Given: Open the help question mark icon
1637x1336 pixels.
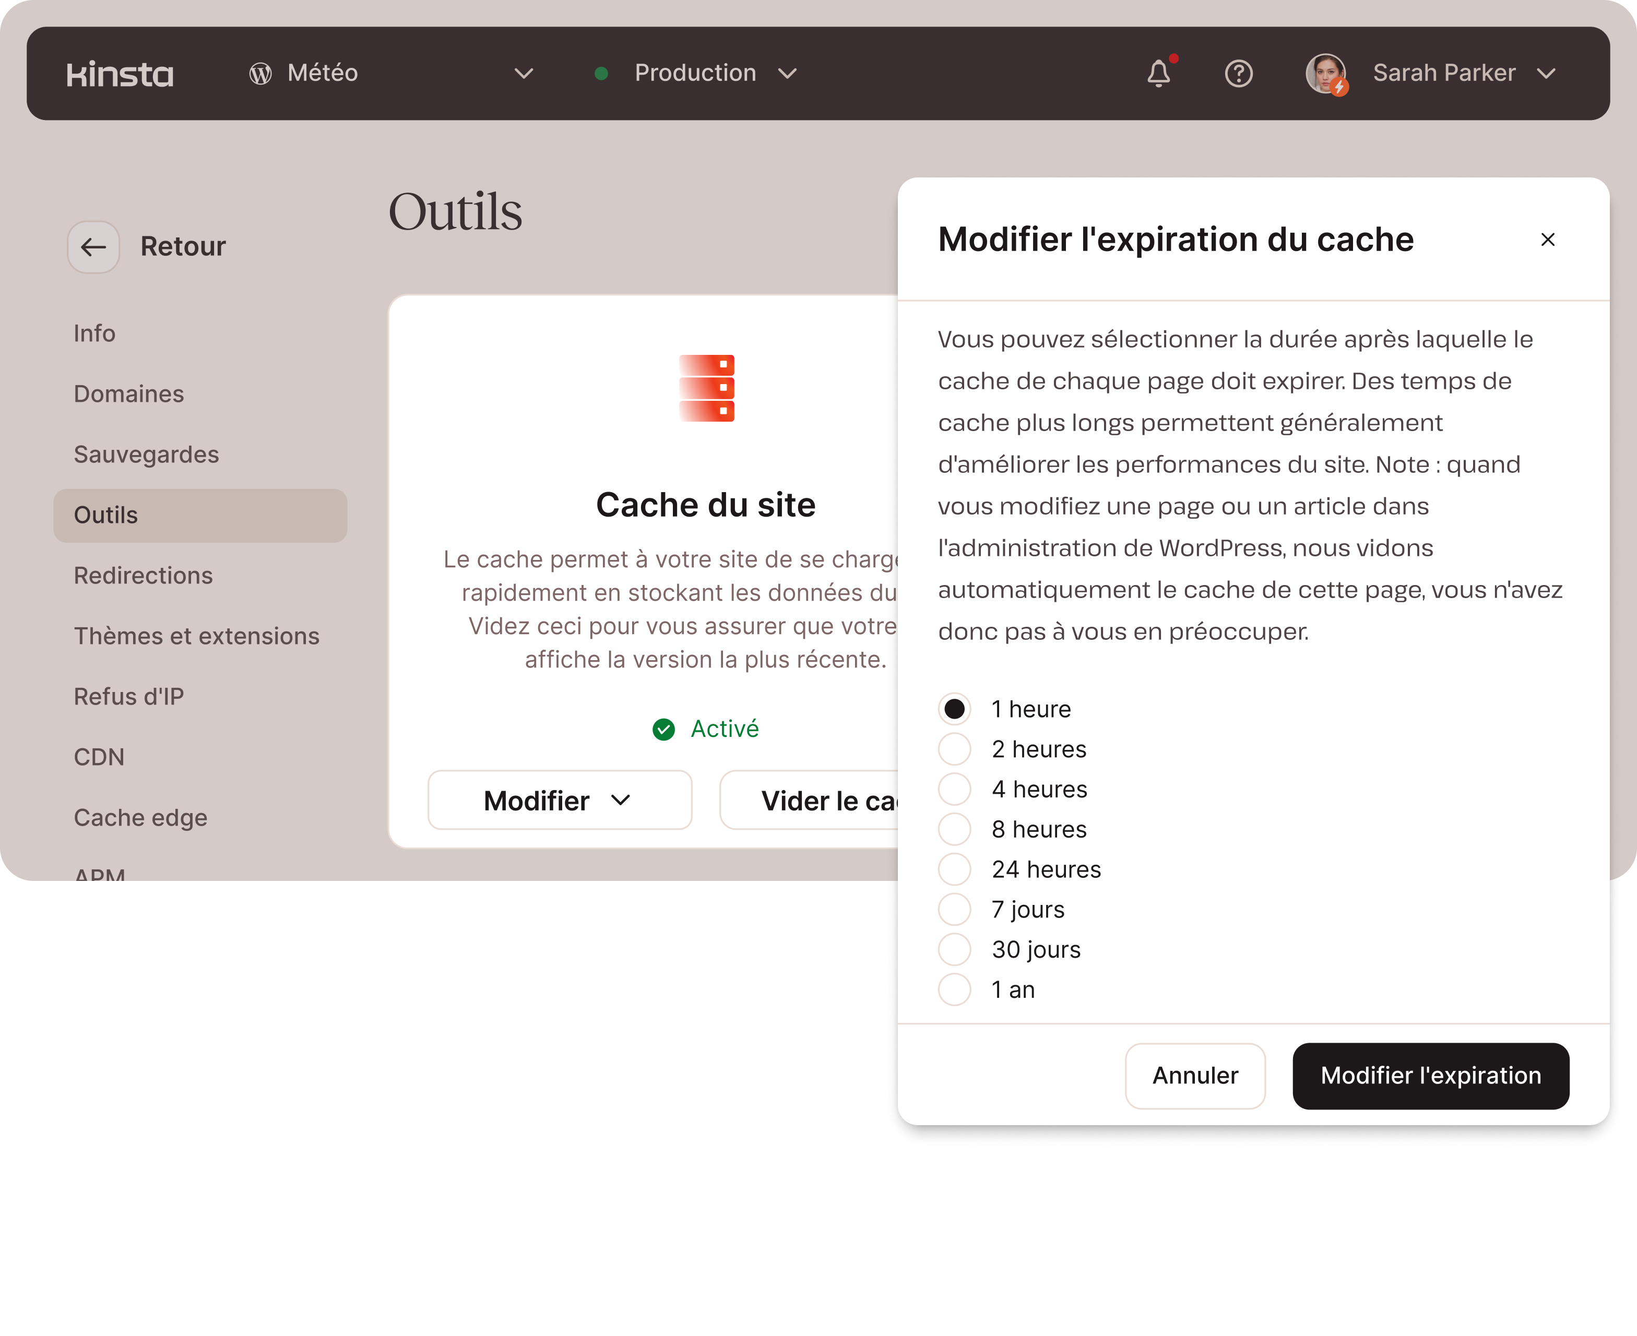Looking at the screenshot, I should click(x=1238, y=74).
